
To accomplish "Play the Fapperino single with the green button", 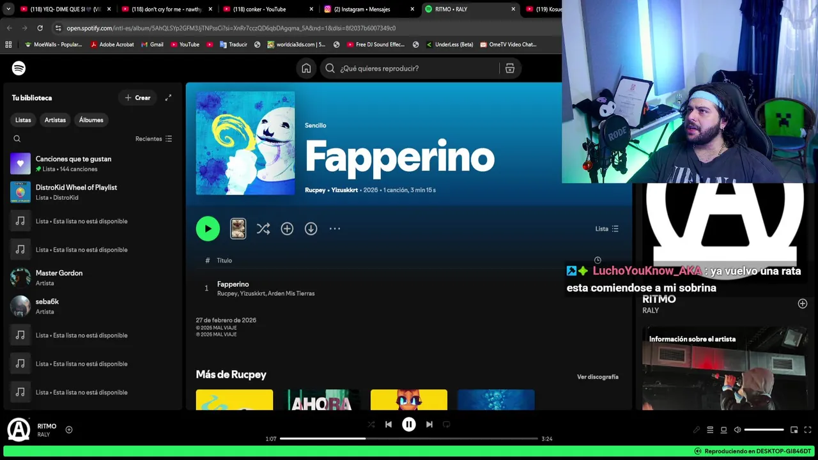I will (208, 229).
